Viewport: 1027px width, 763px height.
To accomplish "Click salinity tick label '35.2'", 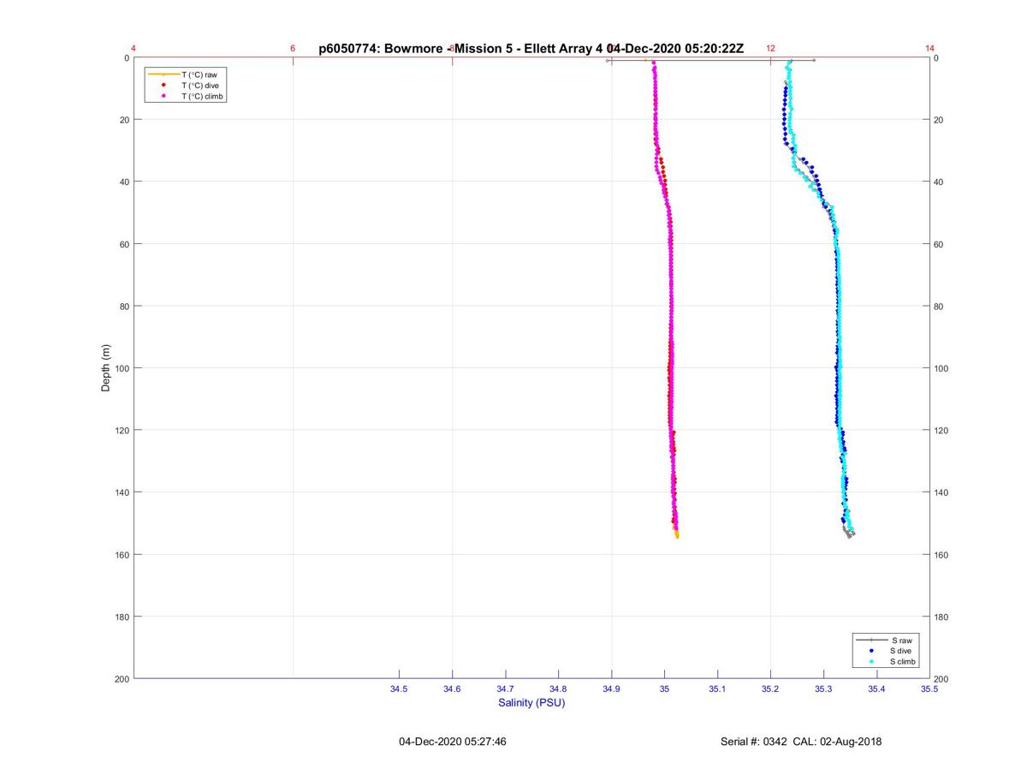I will tap(770, 689).
